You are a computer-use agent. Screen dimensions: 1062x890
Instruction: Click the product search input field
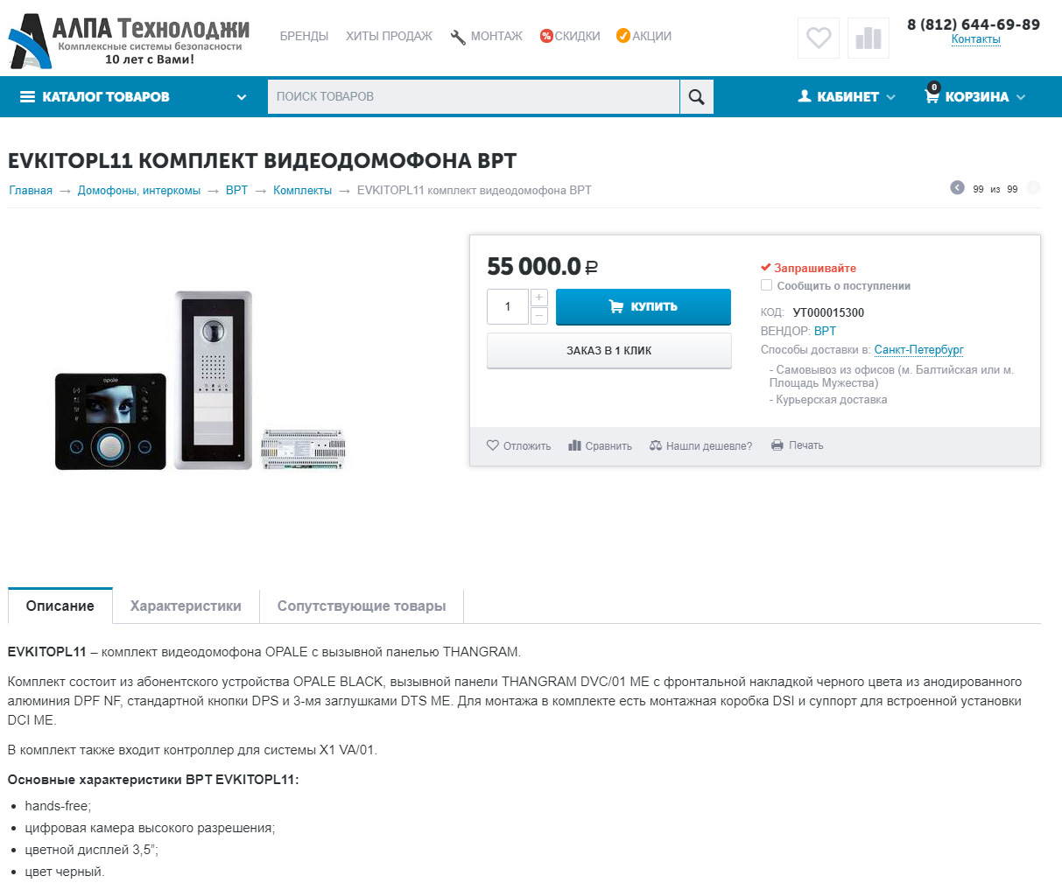click(x=474, y=96)
